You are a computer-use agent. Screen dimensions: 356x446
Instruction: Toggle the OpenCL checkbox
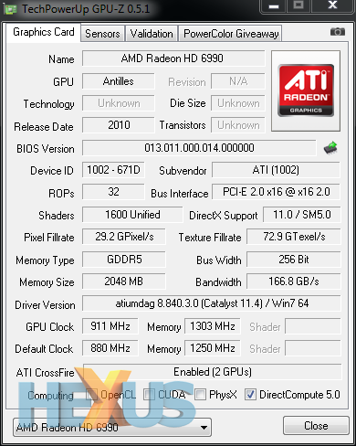click(x=91, y=395)
